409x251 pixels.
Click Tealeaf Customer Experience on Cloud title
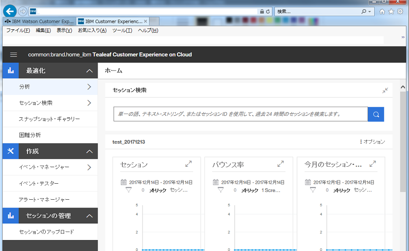(142, 55)
